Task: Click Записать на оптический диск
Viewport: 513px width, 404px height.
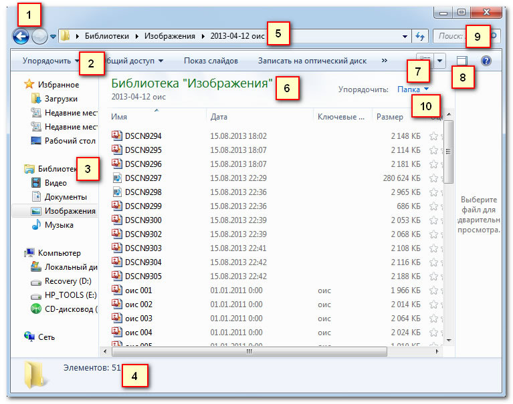Action: 312,61
